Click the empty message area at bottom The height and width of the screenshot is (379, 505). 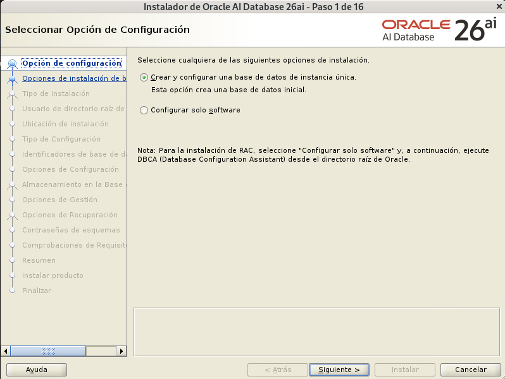pos(316,332)
